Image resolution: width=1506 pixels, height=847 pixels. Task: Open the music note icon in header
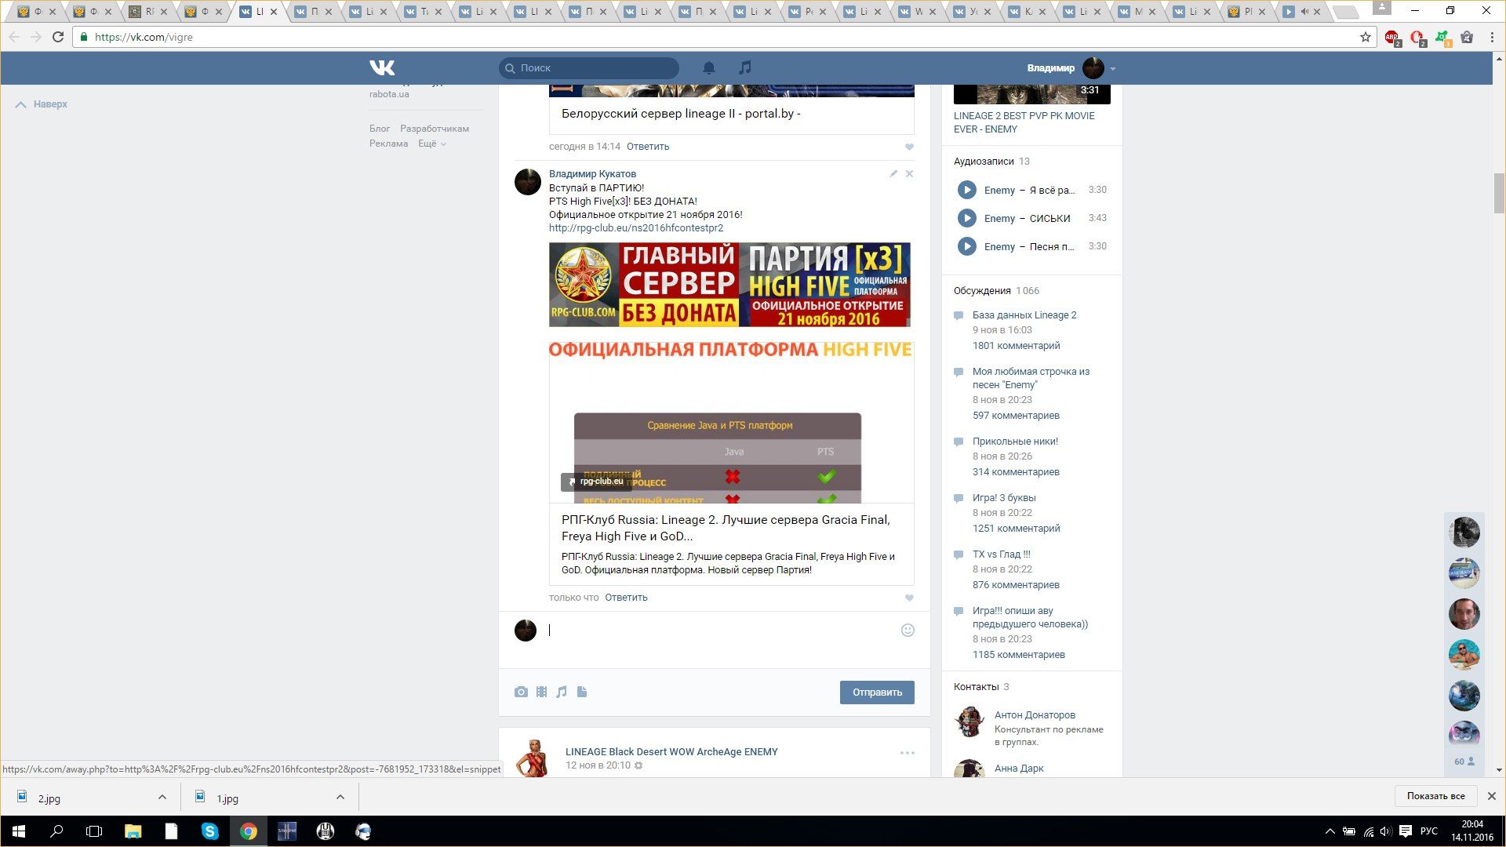tap(745, 68)
